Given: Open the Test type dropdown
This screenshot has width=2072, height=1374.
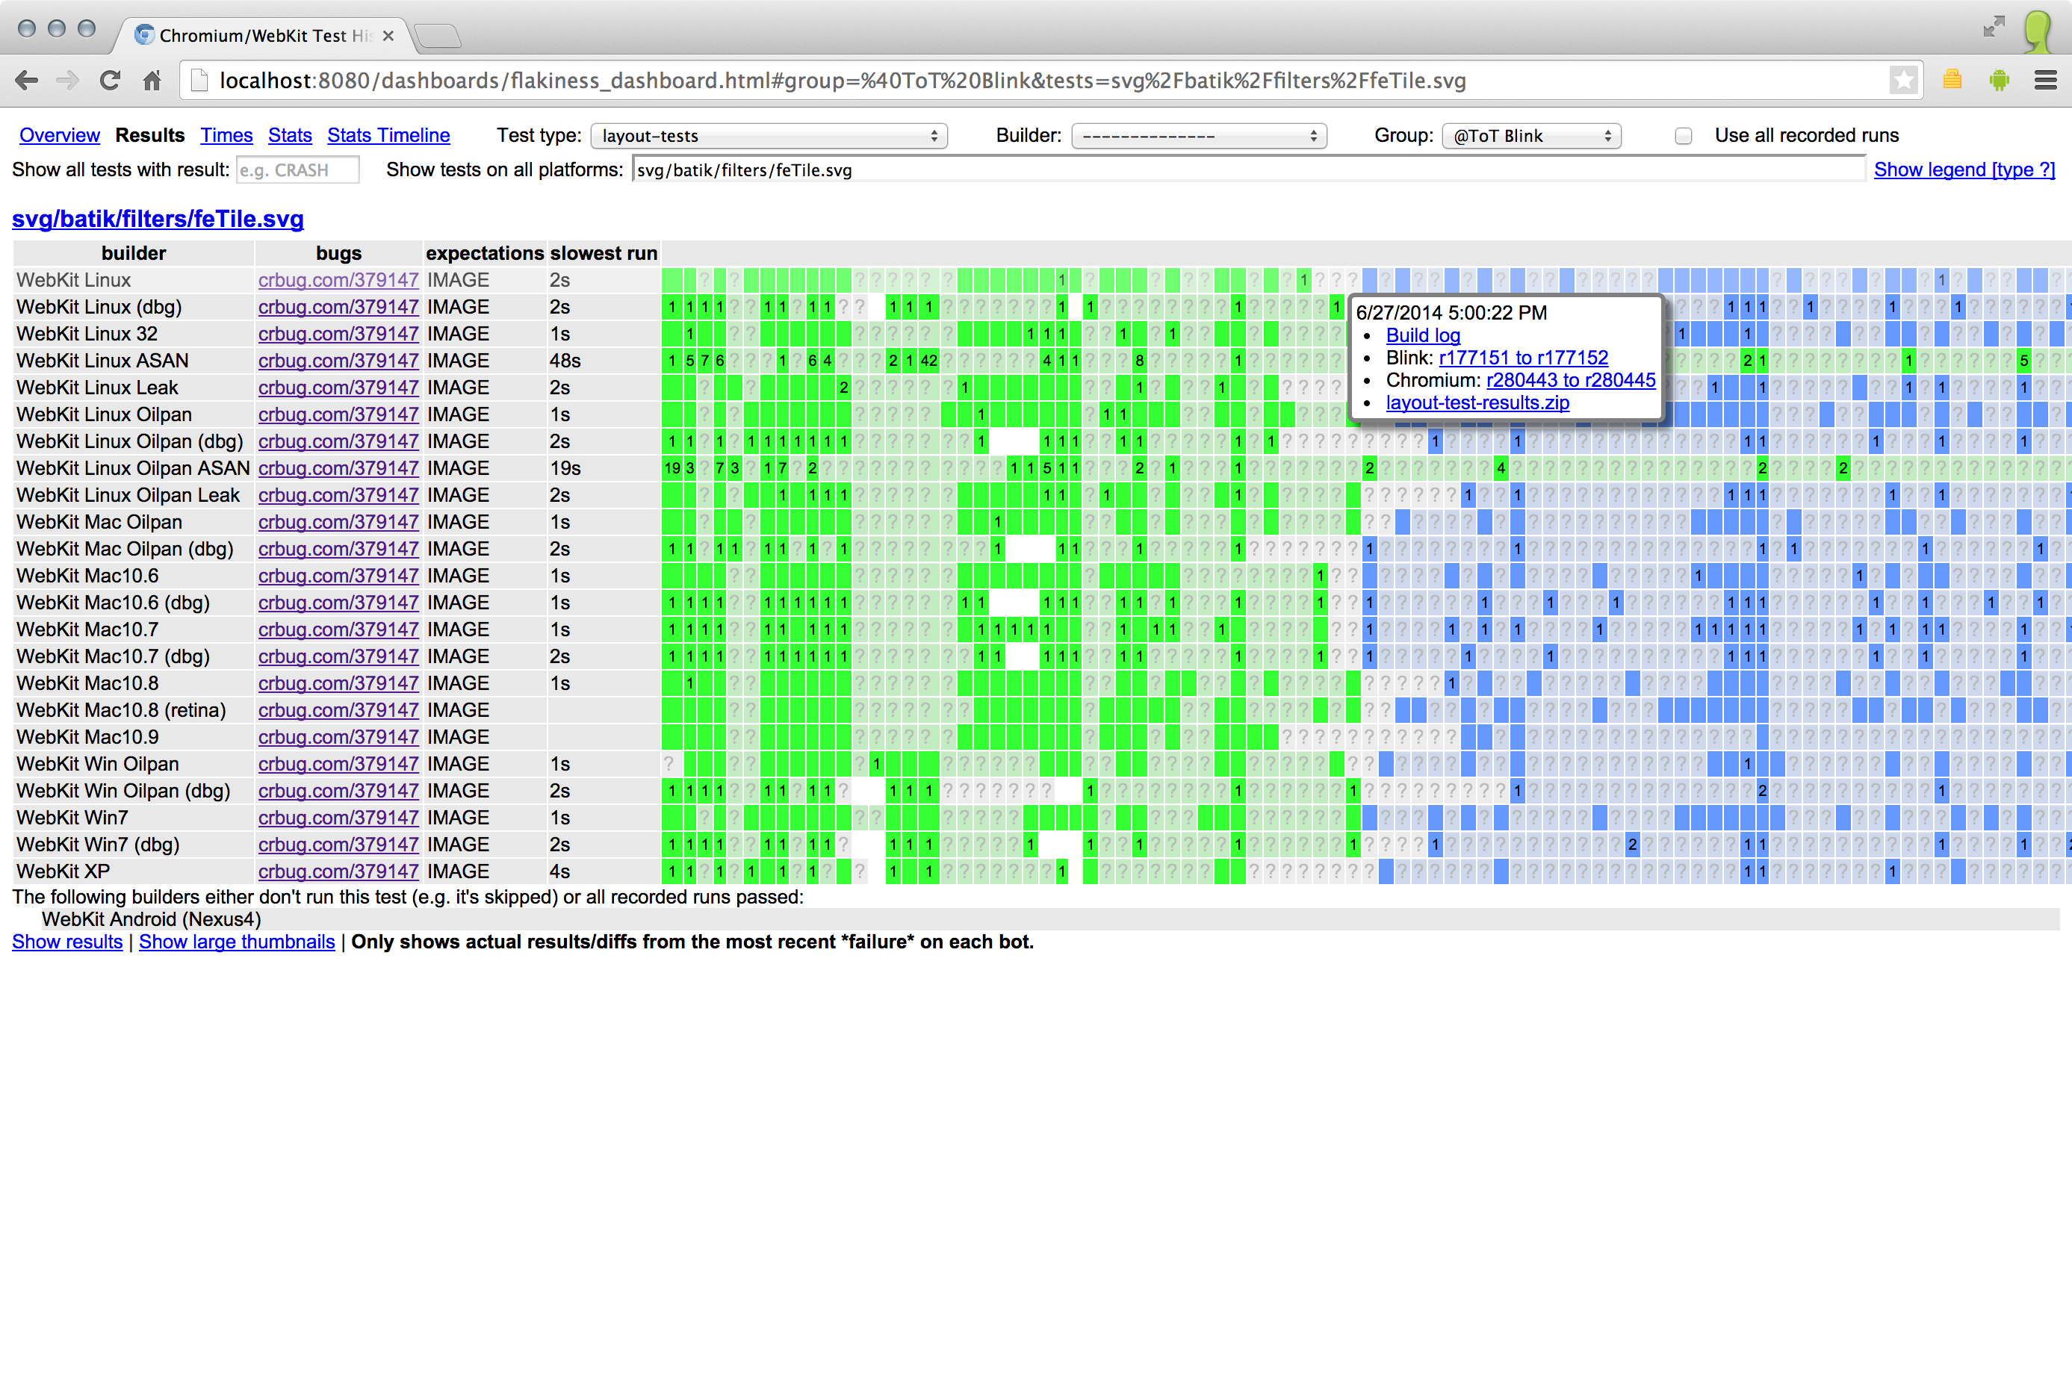Looking at the screenshot, I should (x=769, y=136).
